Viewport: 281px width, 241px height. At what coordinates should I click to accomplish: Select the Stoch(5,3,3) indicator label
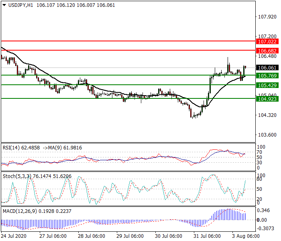(x=17, y=176)
